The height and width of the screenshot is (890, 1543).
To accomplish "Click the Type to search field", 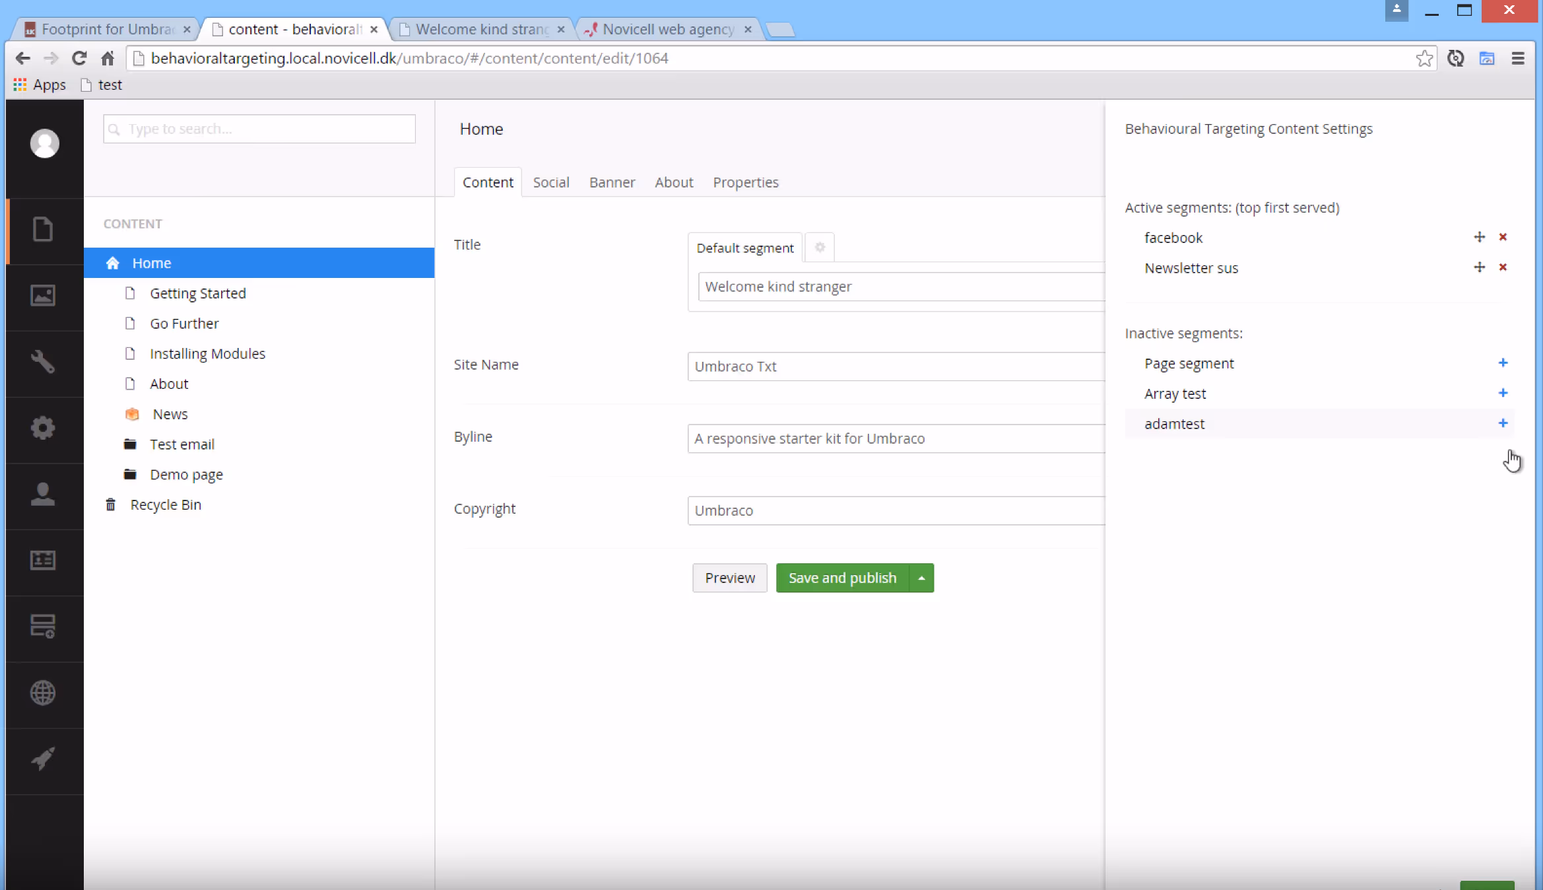I will click(259, 129).
